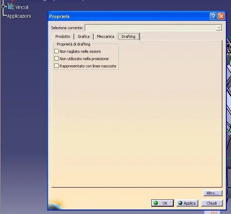231x214 pixels.
Task: Close the Proprietà dialog with X
Action: click(221, 16)
